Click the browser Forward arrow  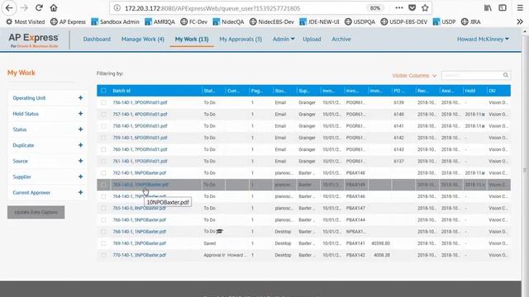point(24,7)
